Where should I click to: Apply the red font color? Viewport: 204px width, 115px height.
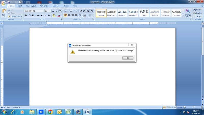59,15
